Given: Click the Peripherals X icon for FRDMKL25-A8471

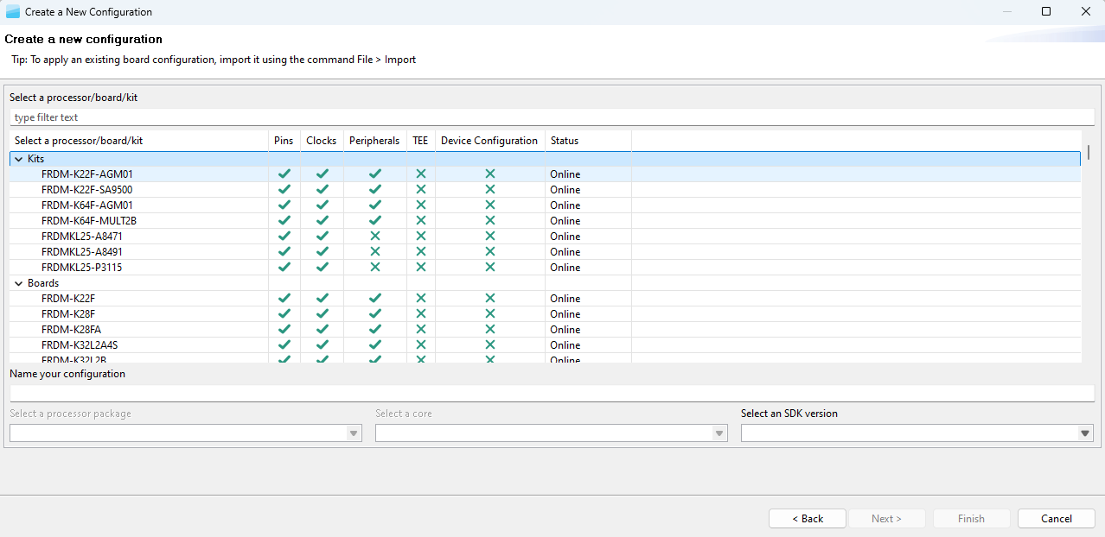Looking at the screenshot, I should (x=374, y=236).
